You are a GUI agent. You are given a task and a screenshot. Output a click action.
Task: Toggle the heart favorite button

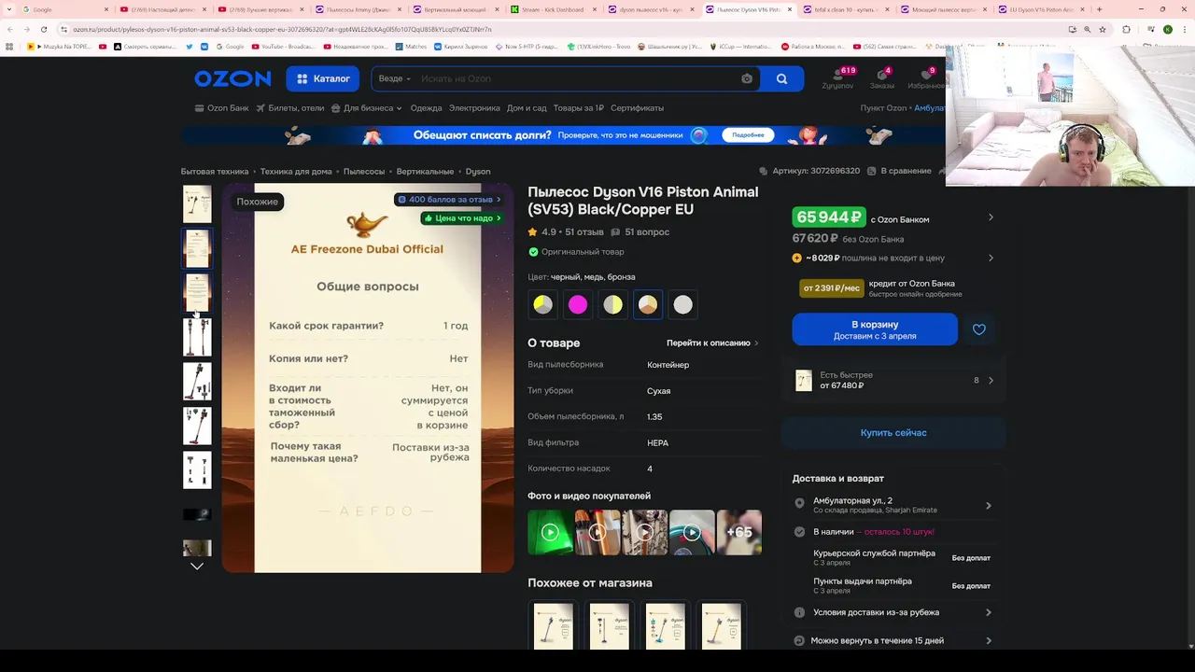(x=979, y=329)
